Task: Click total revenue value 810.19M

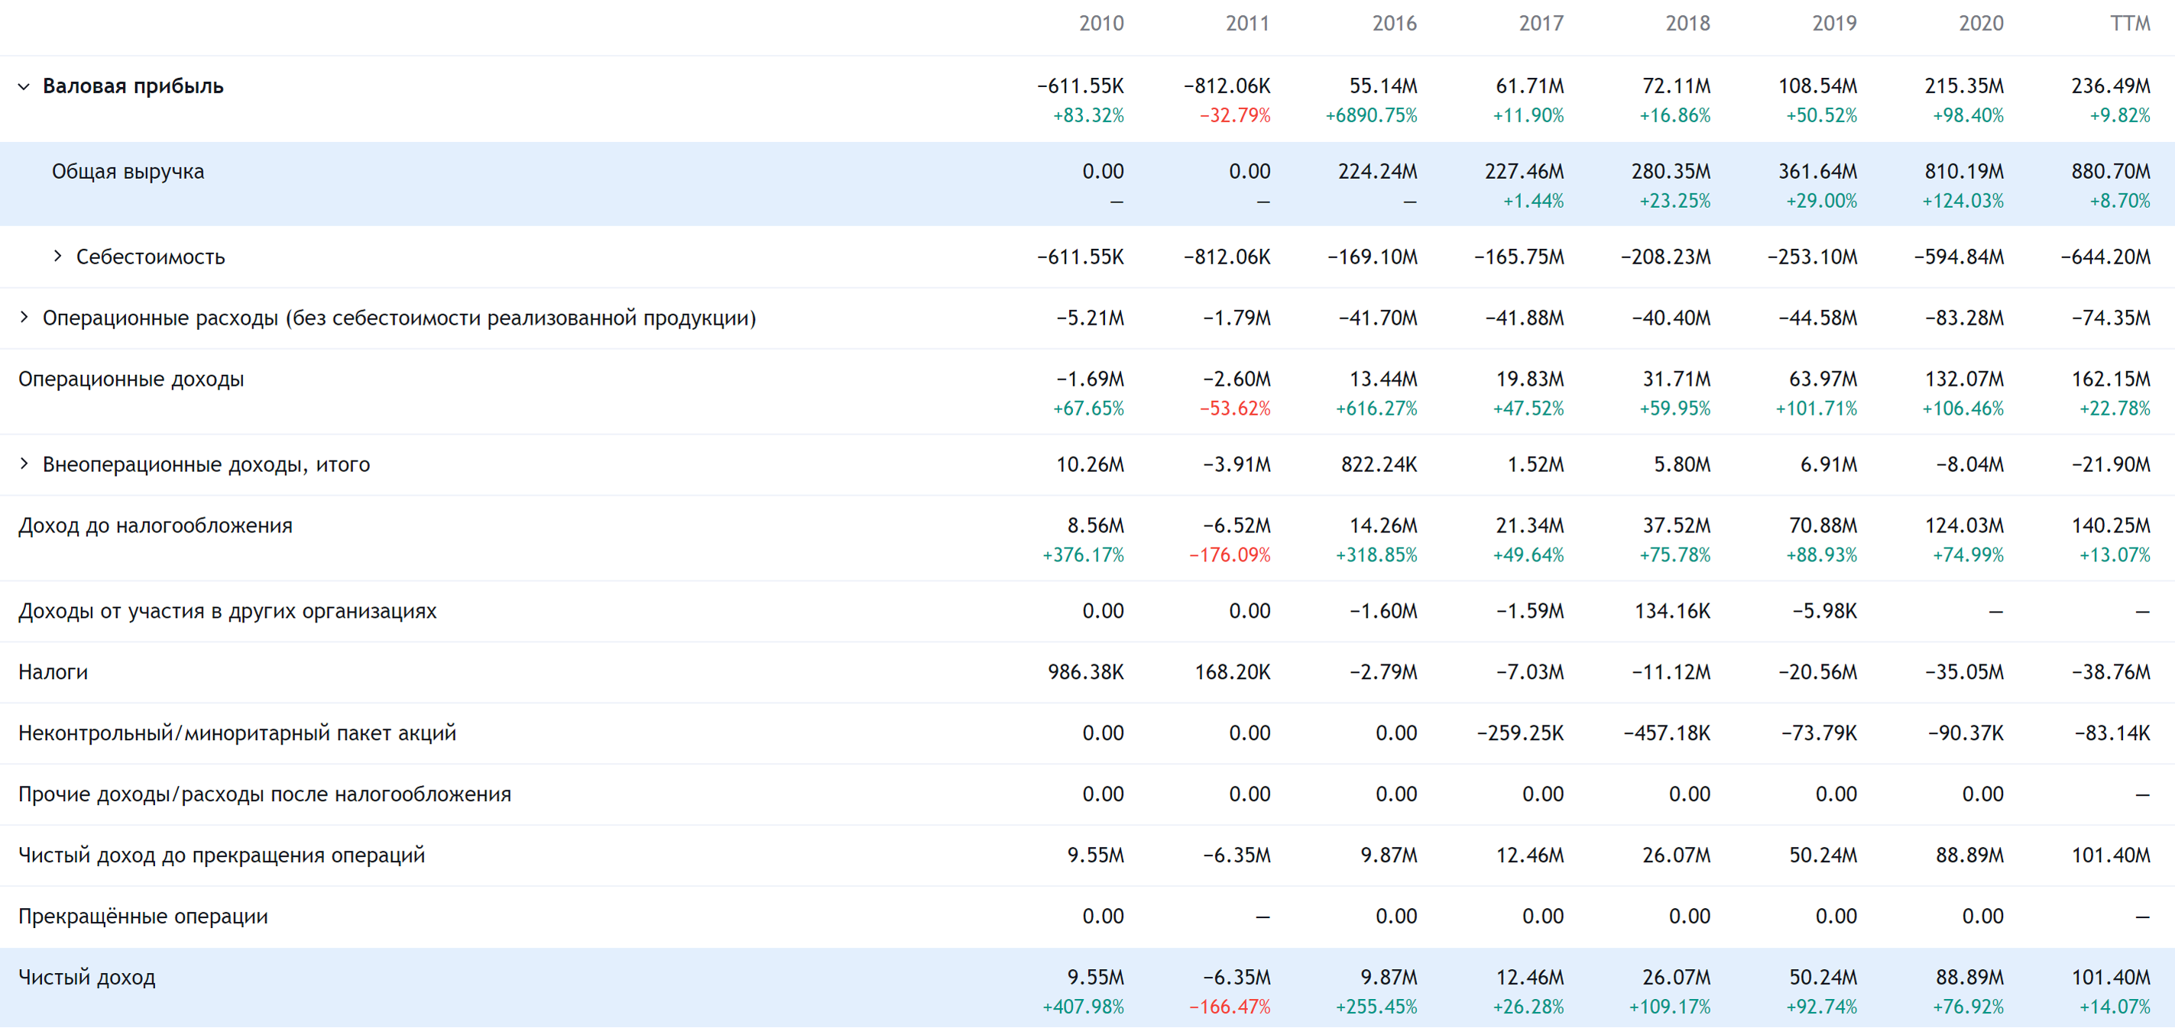Action: click(1964, 171)
